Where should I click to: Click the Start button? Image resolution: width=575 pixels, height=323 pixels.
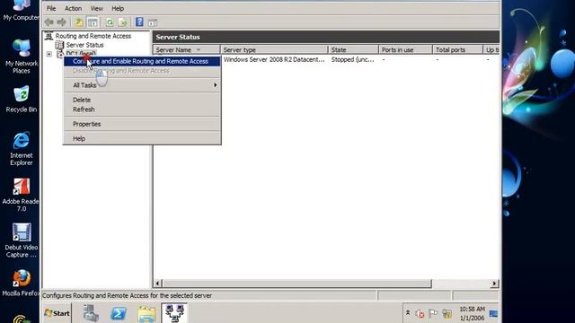[x=57, y=313]
